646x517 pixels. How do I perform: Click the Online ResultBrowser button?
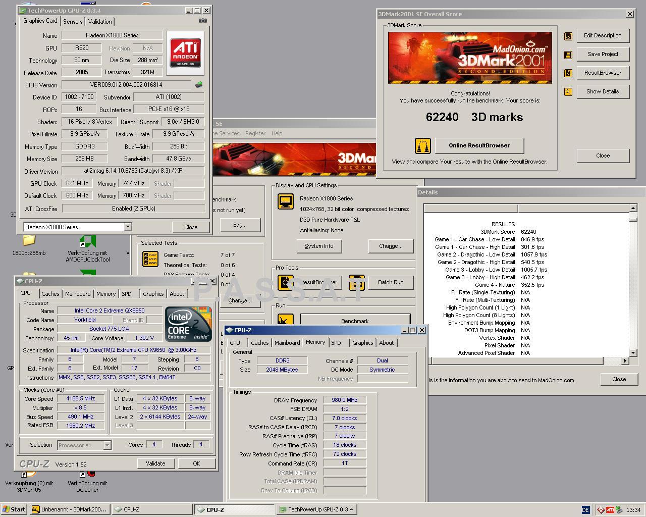point(479,146)
